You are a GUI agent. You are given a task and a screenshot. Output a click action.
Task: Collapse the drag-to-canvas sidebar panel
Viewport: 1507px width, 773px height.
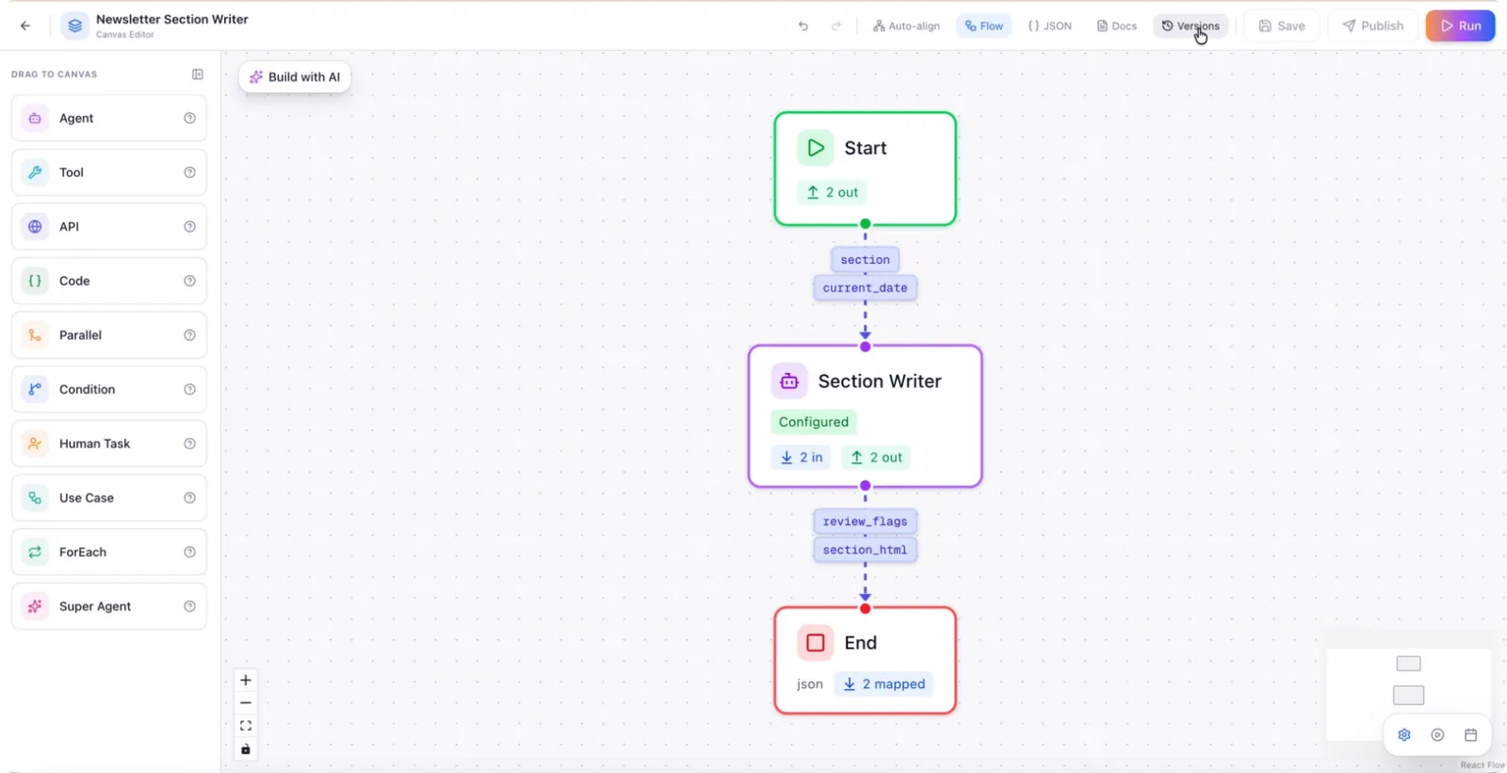(x=198, y=74)
